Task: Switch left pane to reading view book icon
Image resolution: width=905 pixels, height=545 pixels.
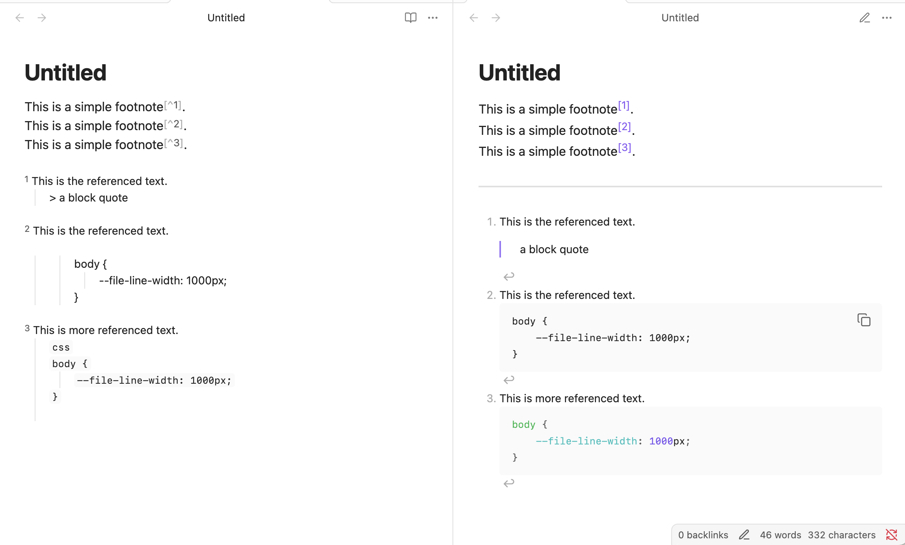Action: pyautogui.click(x=410, y=18)
